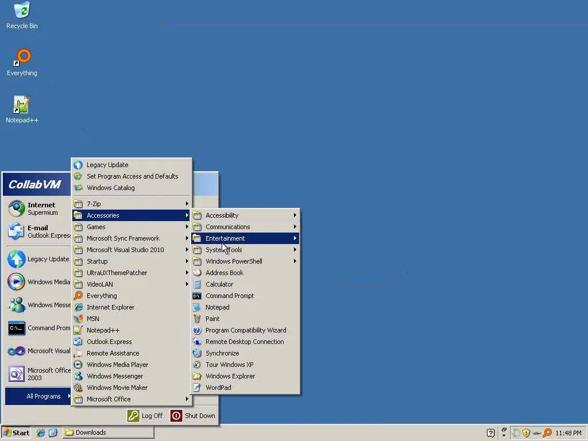588x441 pixels.
Task: Launch Windows Media Player from programs list
Action: (x=131, y=365)
